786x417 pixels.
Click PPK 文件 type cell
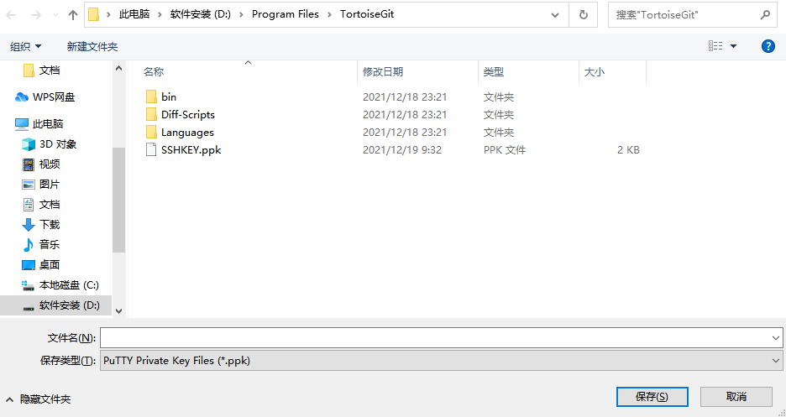tap(505, 149)
